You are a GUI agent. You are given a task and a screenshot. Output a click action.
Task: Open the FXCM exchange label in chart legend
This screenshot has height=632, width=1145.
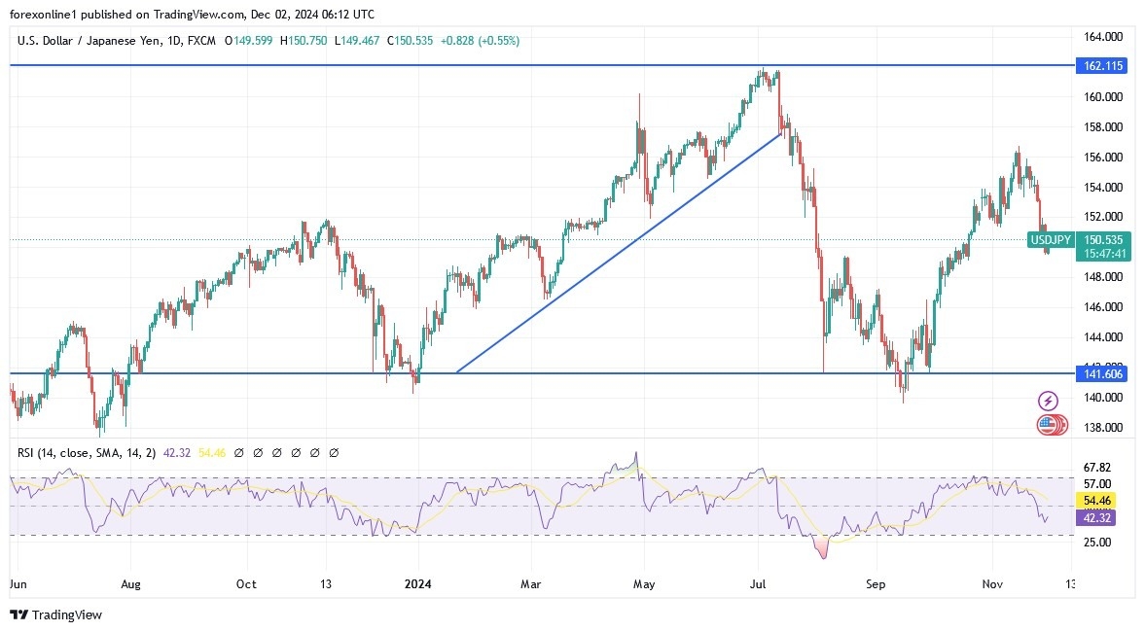(201, 41)
